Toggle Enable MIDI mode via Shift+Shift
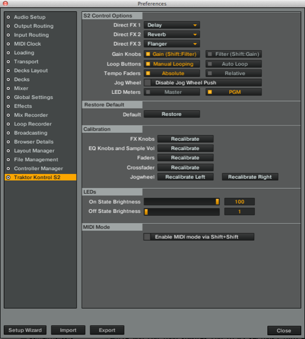 [147, 237]
